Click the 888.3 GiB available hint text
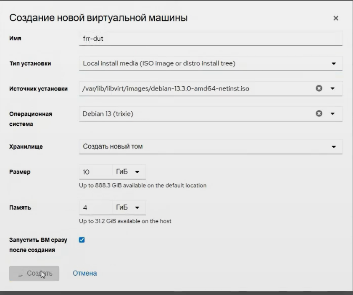This screenshot has height=295, width=353. [142, 185]
